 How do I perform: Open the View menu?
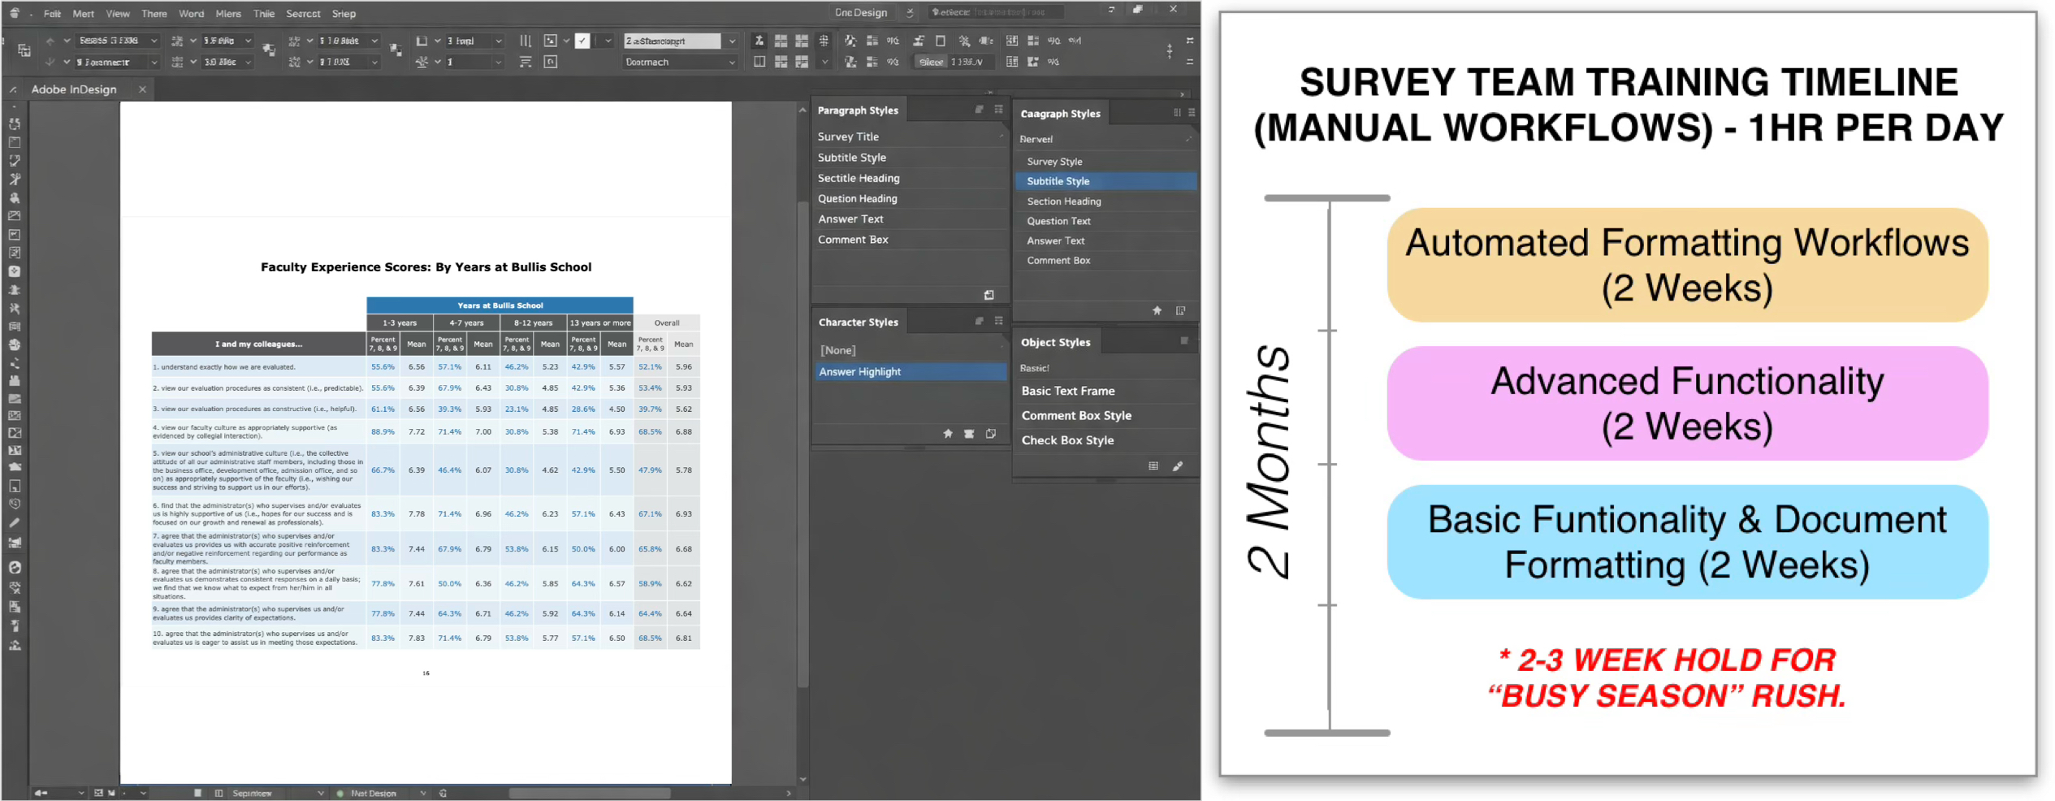coord(118,14)
